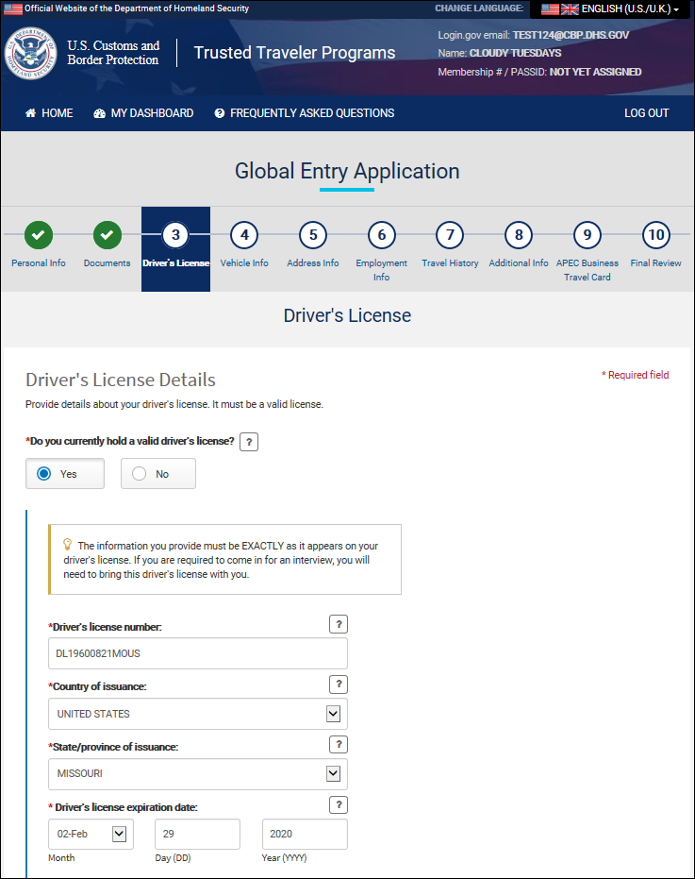Select the No radio button
The image size is (695, 879).
tap(140, 474)
